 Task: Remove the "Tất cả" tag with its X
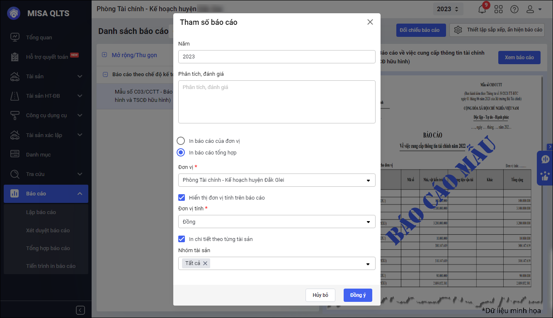pyautogui.click(x=205, y=263)
